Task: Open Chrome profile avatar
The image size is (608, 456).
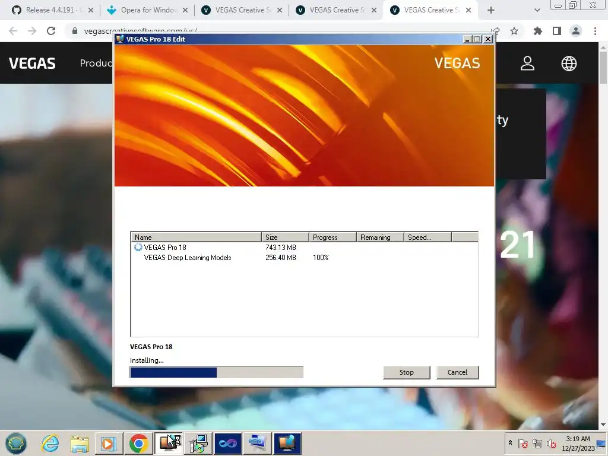Action: (x=576, y=31)
